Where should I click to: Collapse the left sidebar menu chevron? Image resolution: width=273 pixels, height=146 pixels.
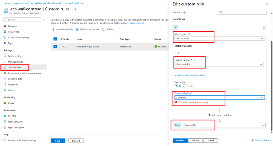44,20
